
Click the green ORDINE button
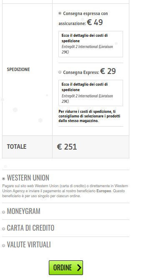point(66,267)
